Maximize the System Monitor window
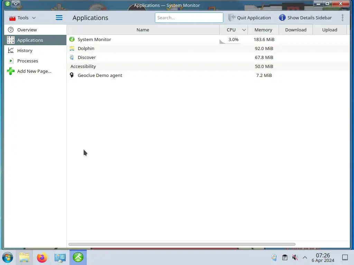The height and width of the screenshot is (265, 354). (x=327, y=3)
